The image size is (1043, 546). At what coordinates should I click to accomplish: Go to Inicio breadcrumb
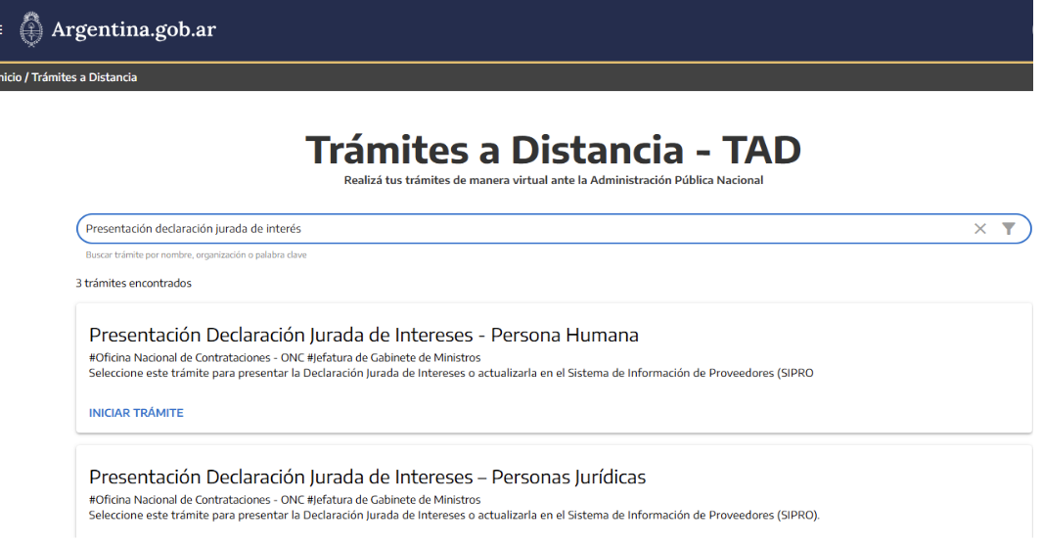click(x=10, y=77)
